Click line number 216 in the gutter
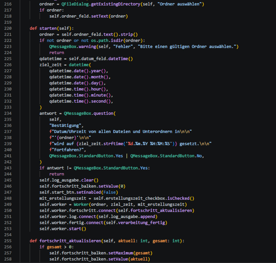This screenshot has height=263, width=276. (x=8, y=4)
